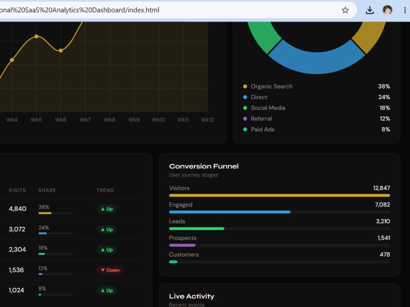410x307 pixels.
Task: Click the teal Paid Ads legend dot
Action: click(x=245, y=129)
